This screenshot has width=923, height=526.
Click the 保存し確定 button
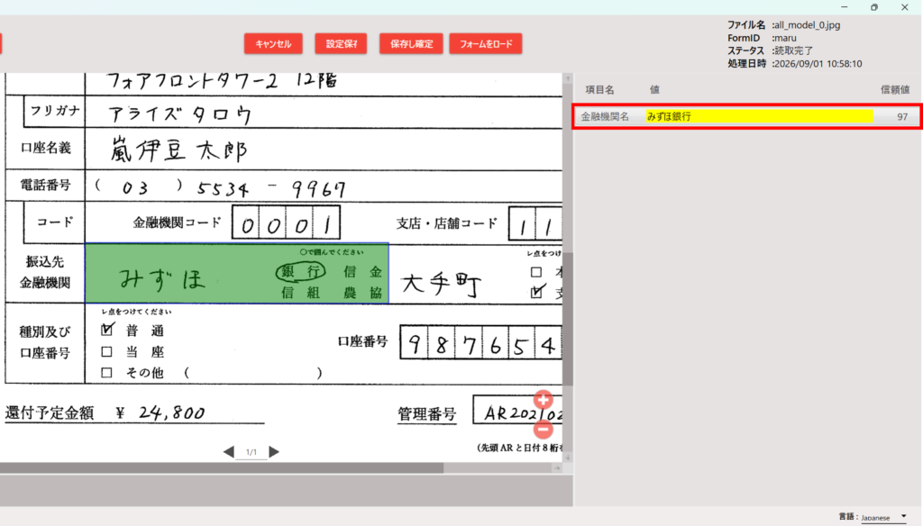(411, 43)
